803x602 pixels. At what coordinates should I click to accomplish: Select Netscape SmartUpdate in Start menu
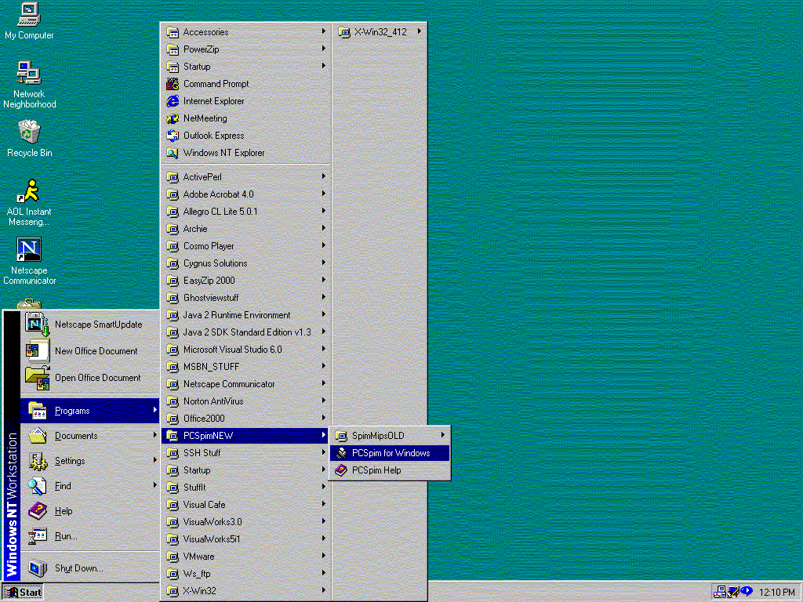(x=98, y=325)
